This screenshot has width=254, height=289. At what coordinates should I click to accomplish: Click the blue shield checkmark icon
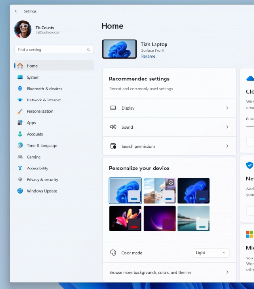(x=250, y=165)
